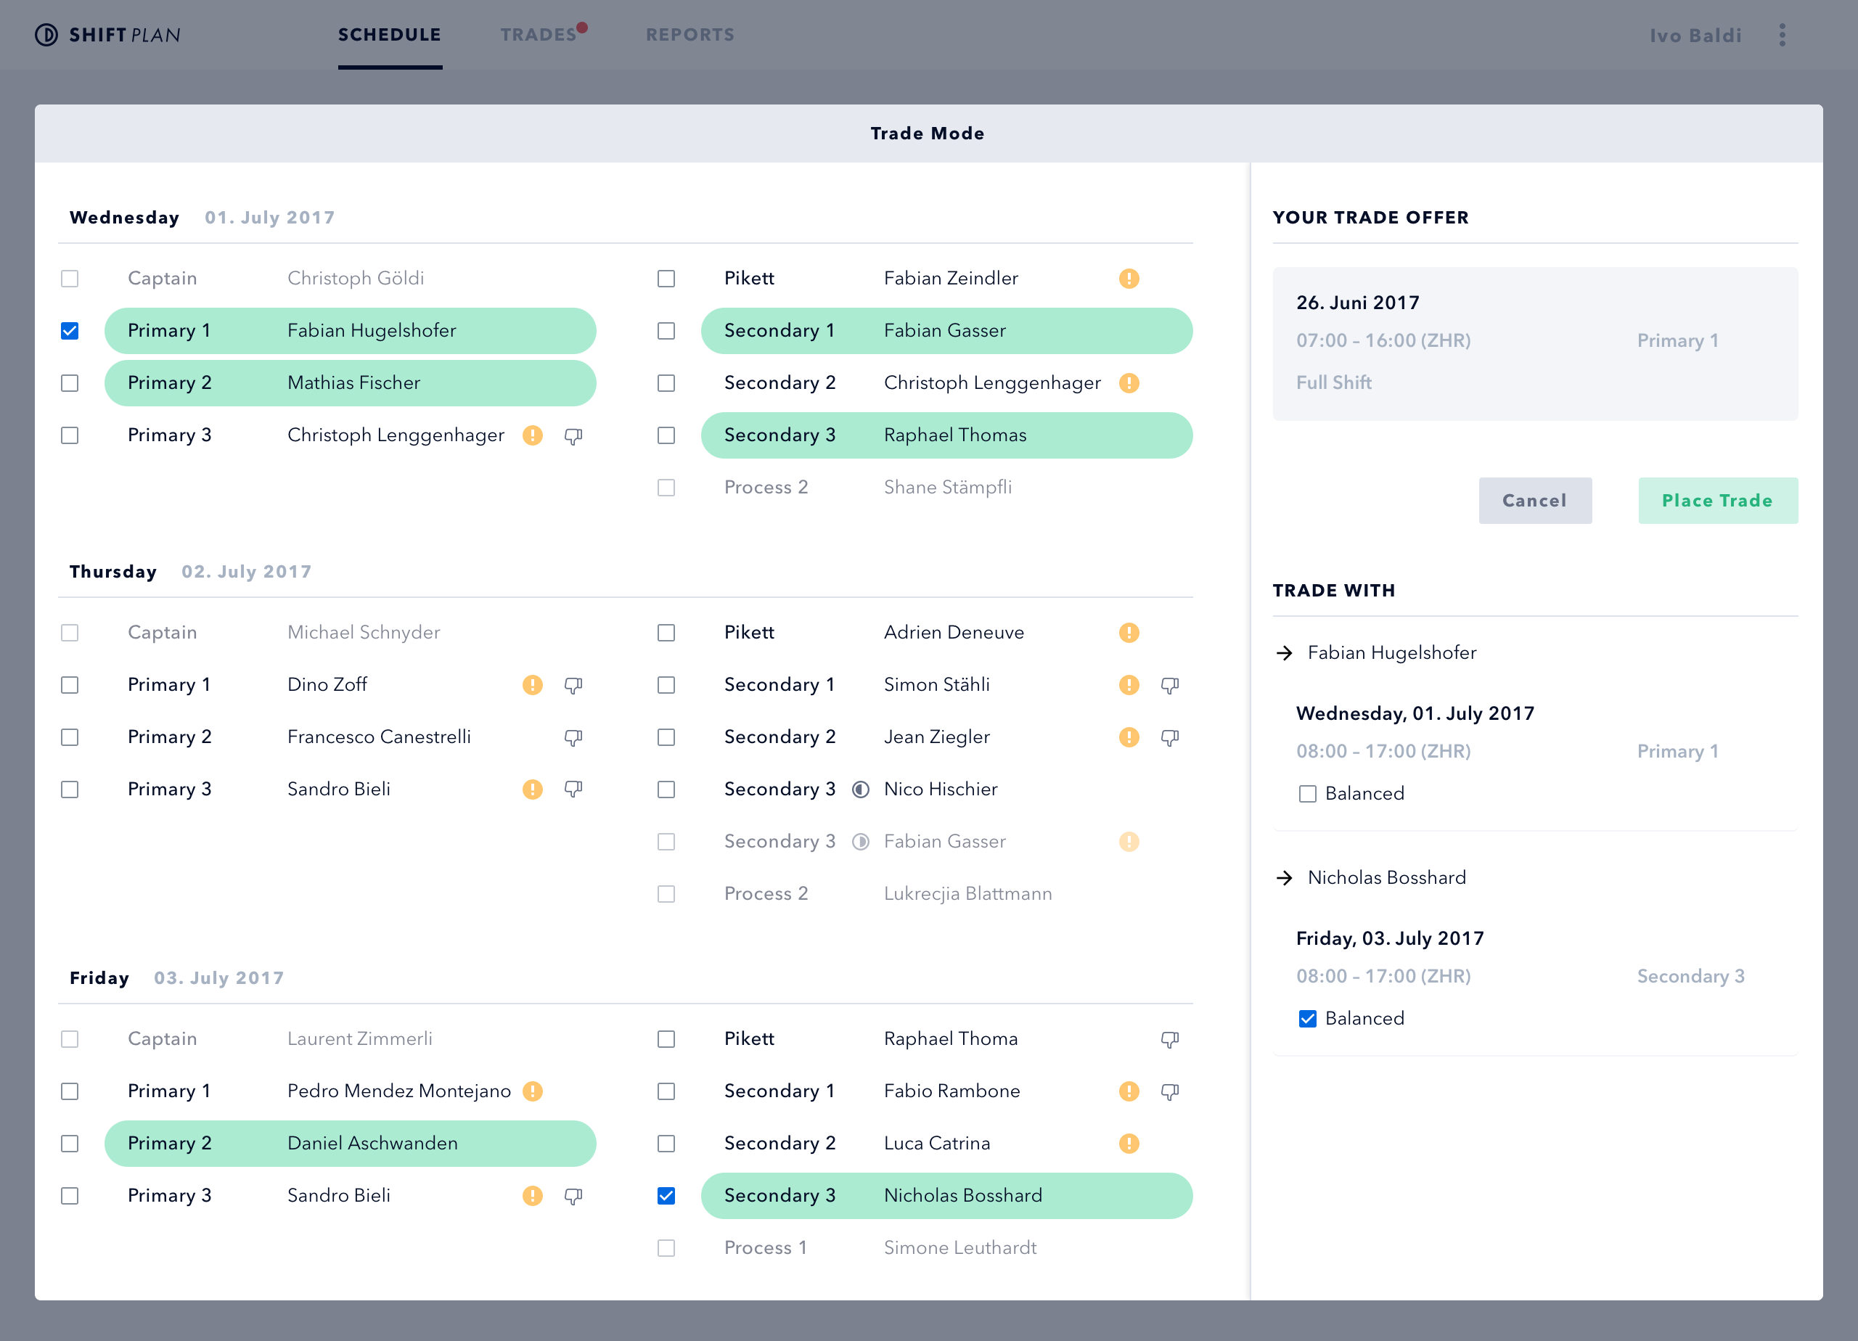Click the Shift Plan logo icon

46,34
